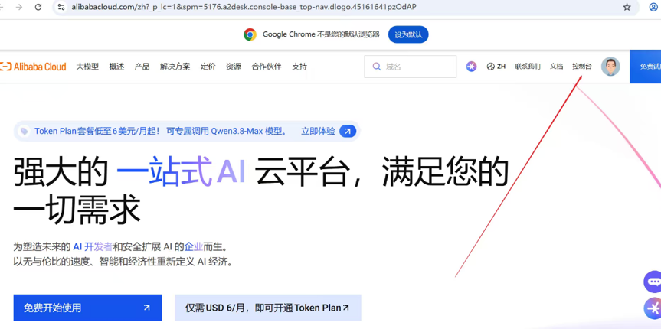The width and height of the screenshot is (661, 329).
Task: Click the arrow button beside 立即体验
Action: [x=348, y=132]
